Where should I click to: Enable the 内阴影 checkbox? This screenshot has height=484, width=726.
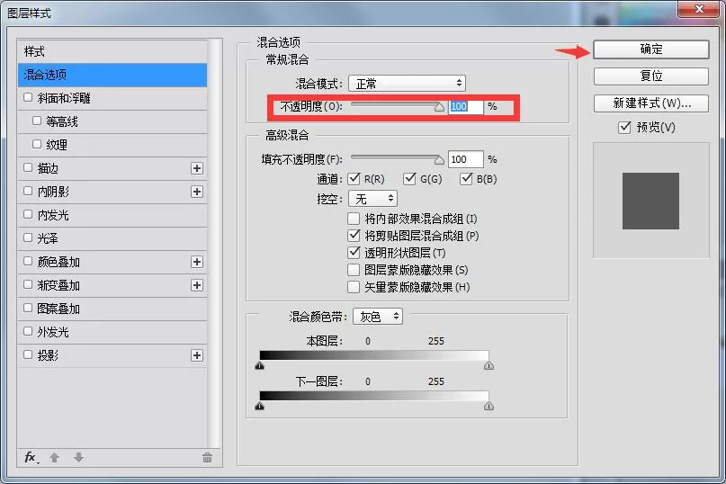28,191
